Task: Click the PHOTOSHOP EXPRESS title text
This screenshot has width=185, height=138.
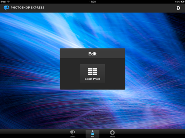Action: coord(27,8)
